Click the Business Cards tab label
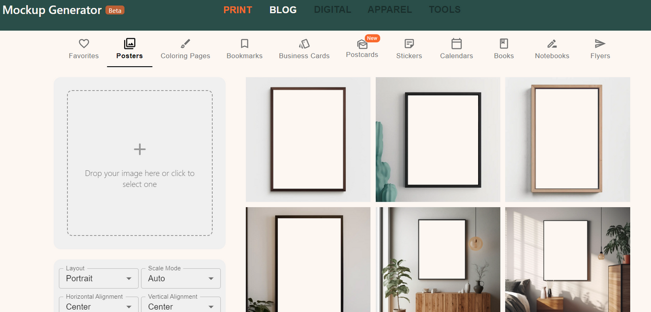651x312 pixels. 304,56
